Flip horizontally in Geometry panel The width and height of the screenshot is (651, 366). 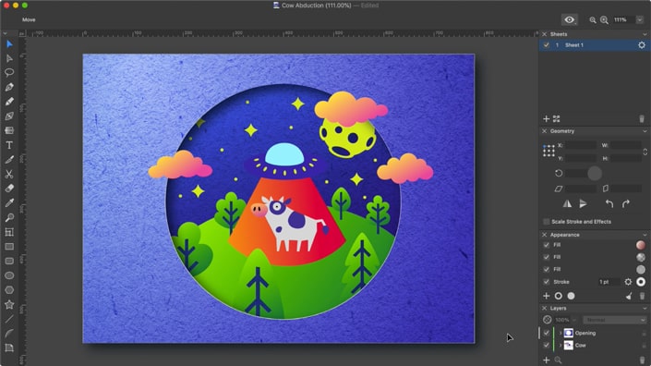pos(567,203)
